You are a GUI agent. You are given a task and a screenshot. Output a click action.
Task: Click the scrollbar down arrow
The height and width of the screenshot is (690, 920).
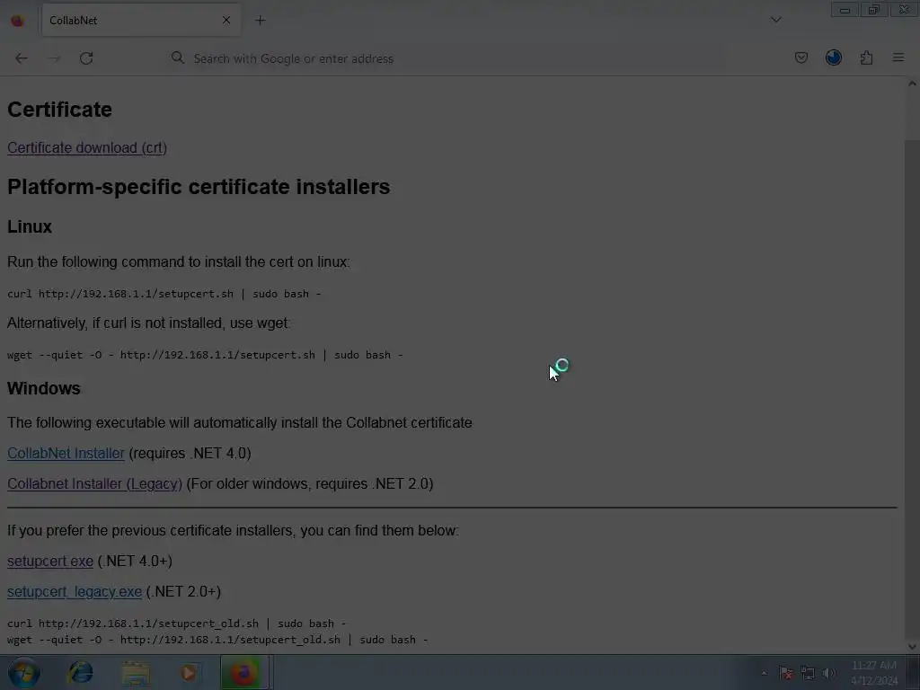coord(912,647)
